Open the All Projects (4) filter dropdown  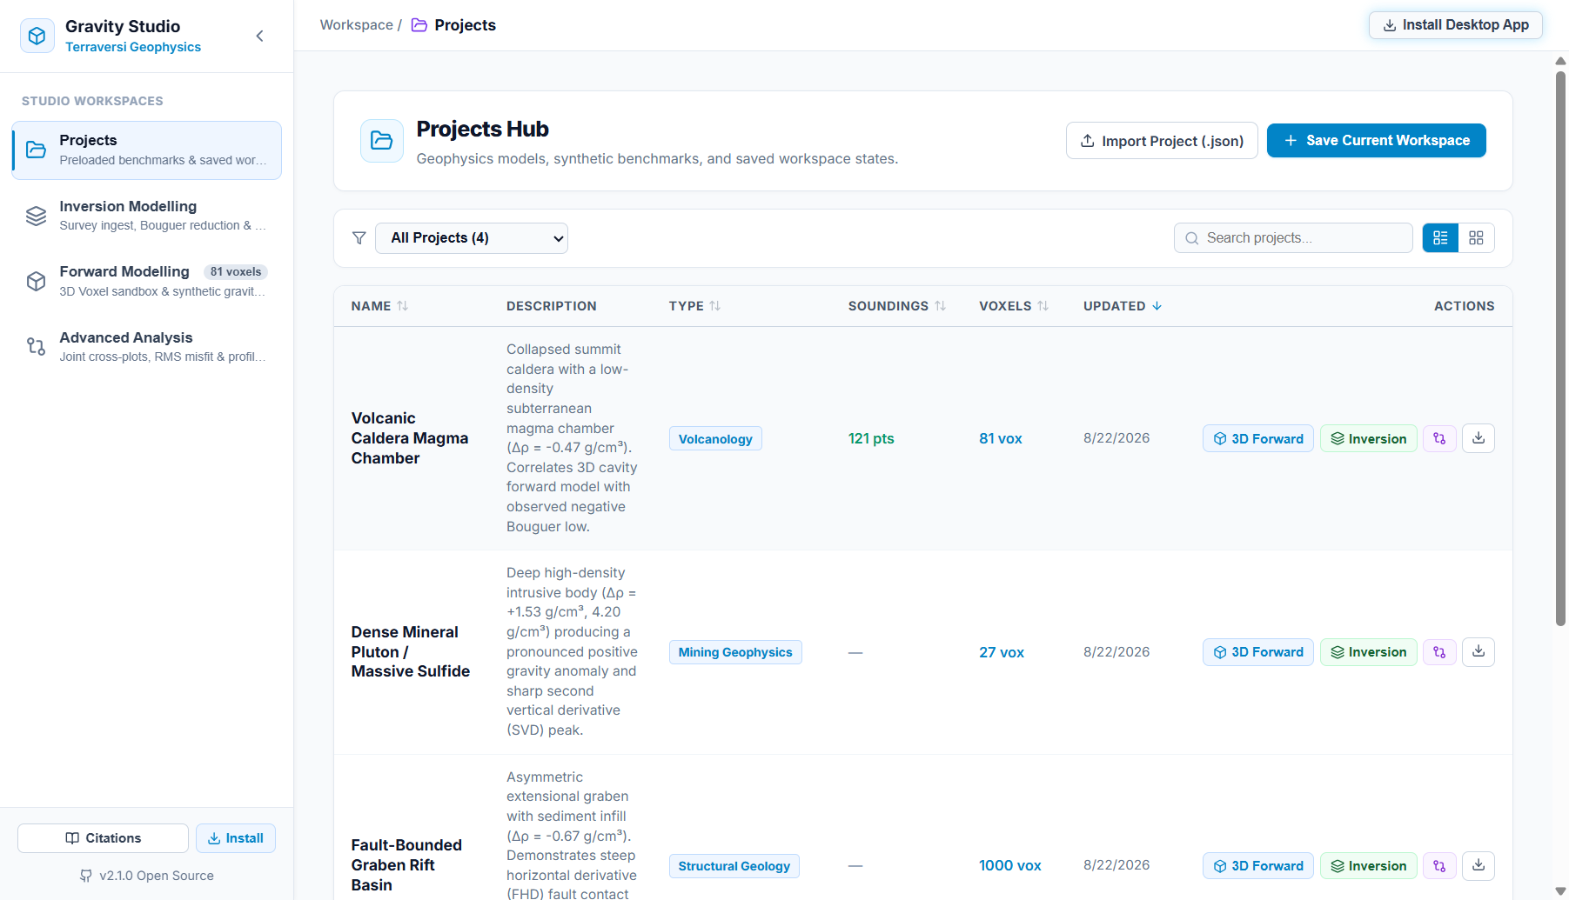pos(472,238)
